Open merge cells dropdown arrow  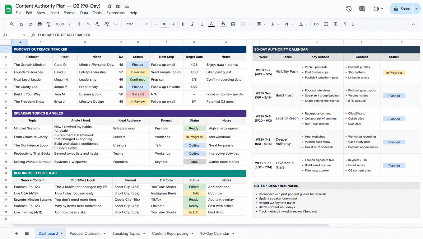tap(249, 24)
